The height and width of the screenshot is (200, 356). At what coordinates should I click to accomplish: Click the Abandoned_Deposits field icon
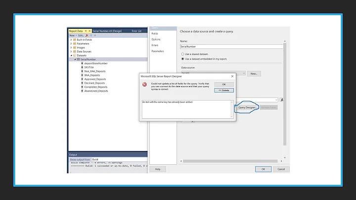click(82, 91)
